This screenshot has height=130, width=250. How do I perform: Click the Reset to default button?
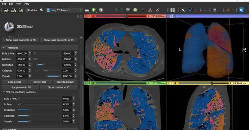tap(65, 82)
